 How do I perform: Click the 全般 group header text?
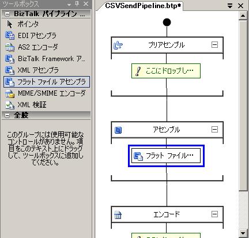coord(21,115)
